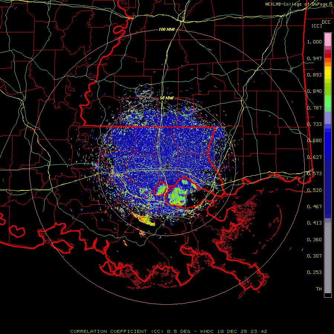Click the 50 NMI range ring label

coord(167,98)
